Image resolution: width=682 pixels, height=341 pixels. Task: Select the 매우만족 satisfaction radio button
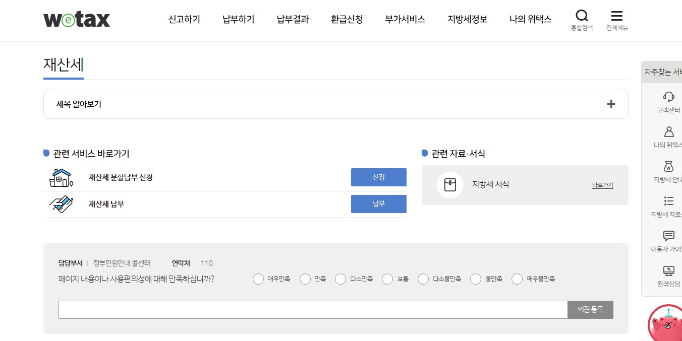coord(258,279)
